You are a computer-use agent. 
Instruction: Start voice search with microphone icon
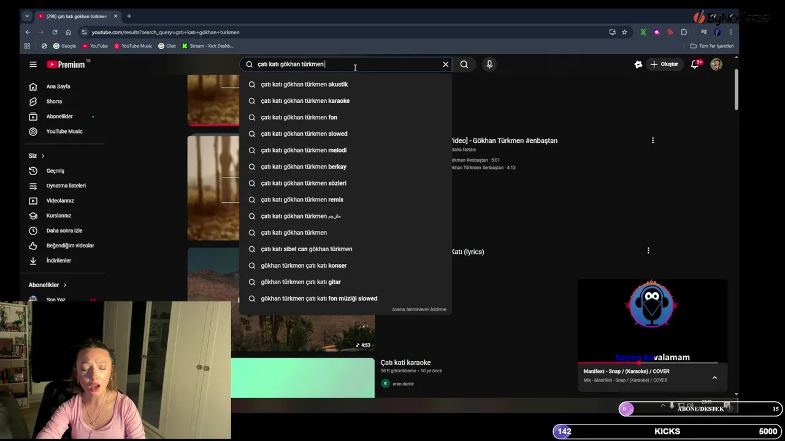point(489,64)
